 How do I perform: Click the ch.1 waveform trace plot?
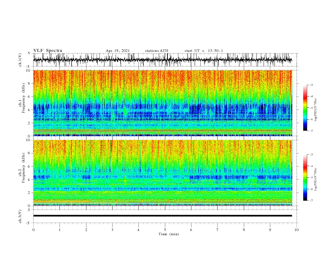point(162,60)
